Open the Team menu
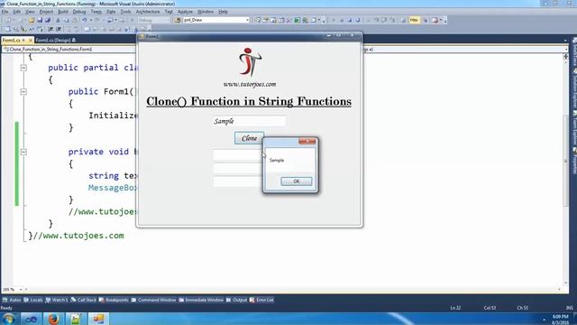577x325 pixels. click(96, 12)
